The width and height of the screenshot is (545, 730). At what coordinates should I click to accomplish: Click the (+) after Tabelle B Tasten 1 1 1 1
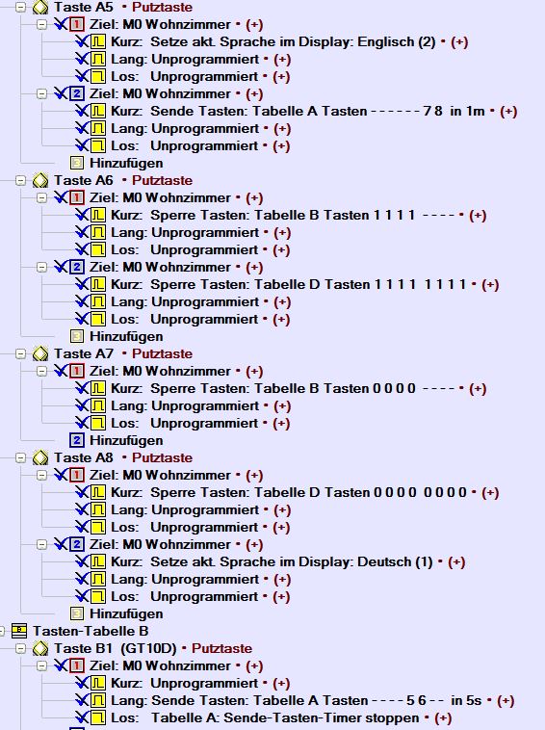pos(478,215)
